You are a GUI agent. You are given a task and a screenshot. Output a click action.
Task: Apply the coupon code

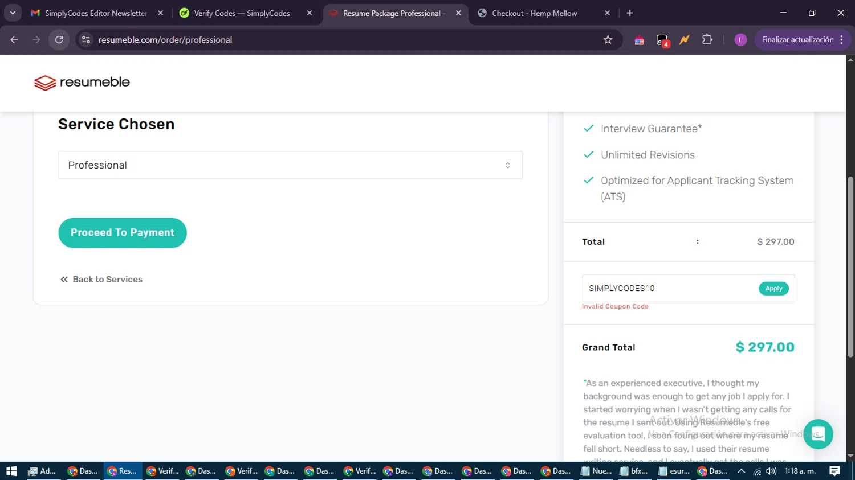tap(773, 289)
